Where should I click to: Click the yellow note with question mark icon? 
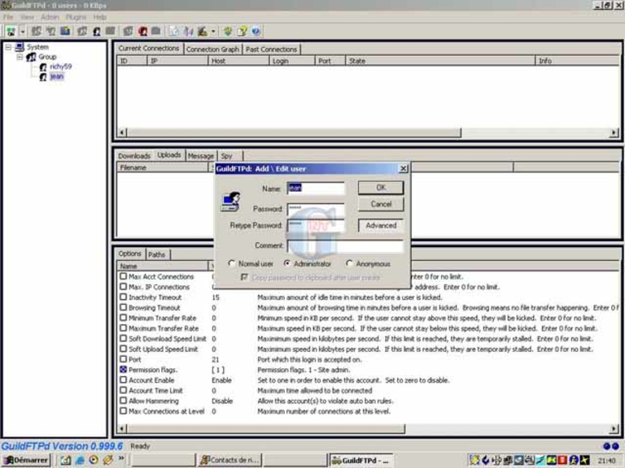[242, 31]
